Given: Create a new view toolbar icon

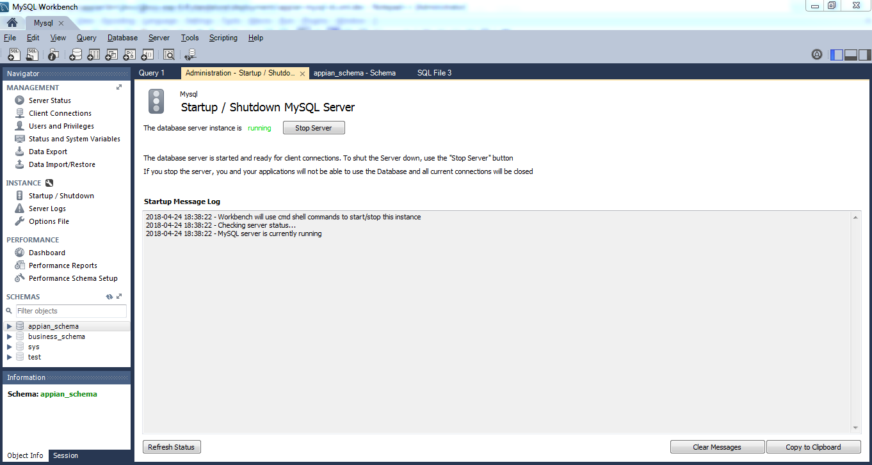Looking at the screenshot, I should tap(111, 54).
